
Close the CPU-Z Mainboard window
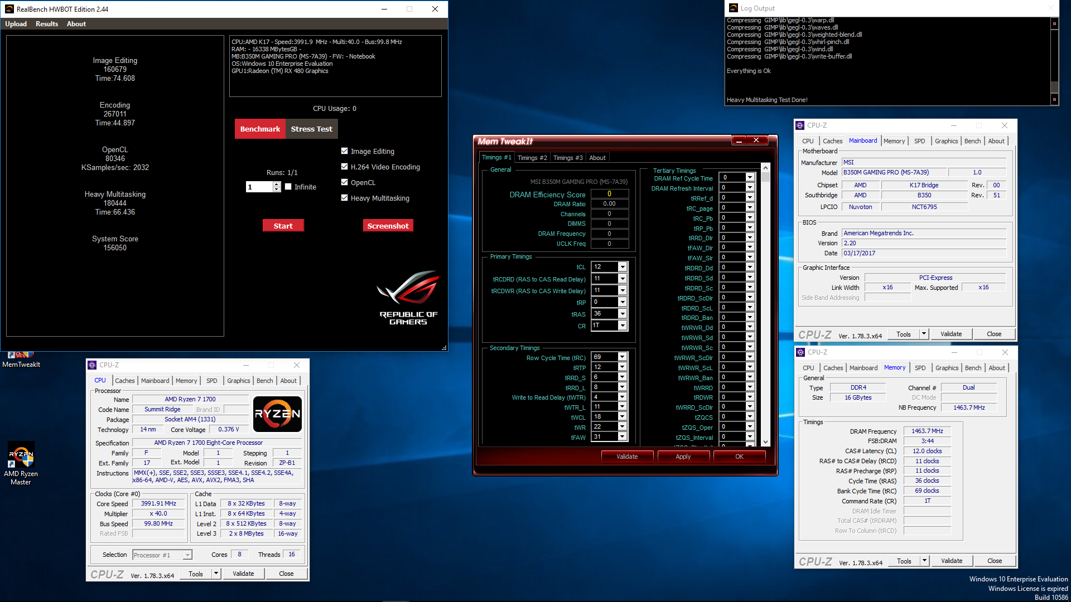coord(1005,125)
